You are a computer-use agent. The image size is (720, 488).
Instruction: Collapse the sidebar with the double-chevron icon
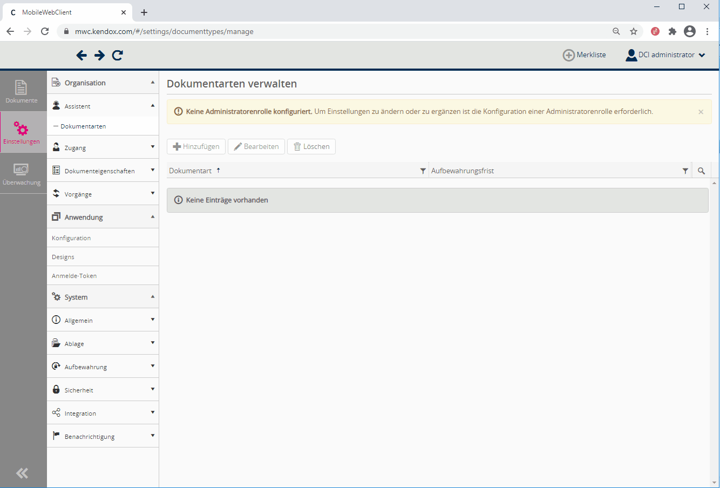click(22, 473)
